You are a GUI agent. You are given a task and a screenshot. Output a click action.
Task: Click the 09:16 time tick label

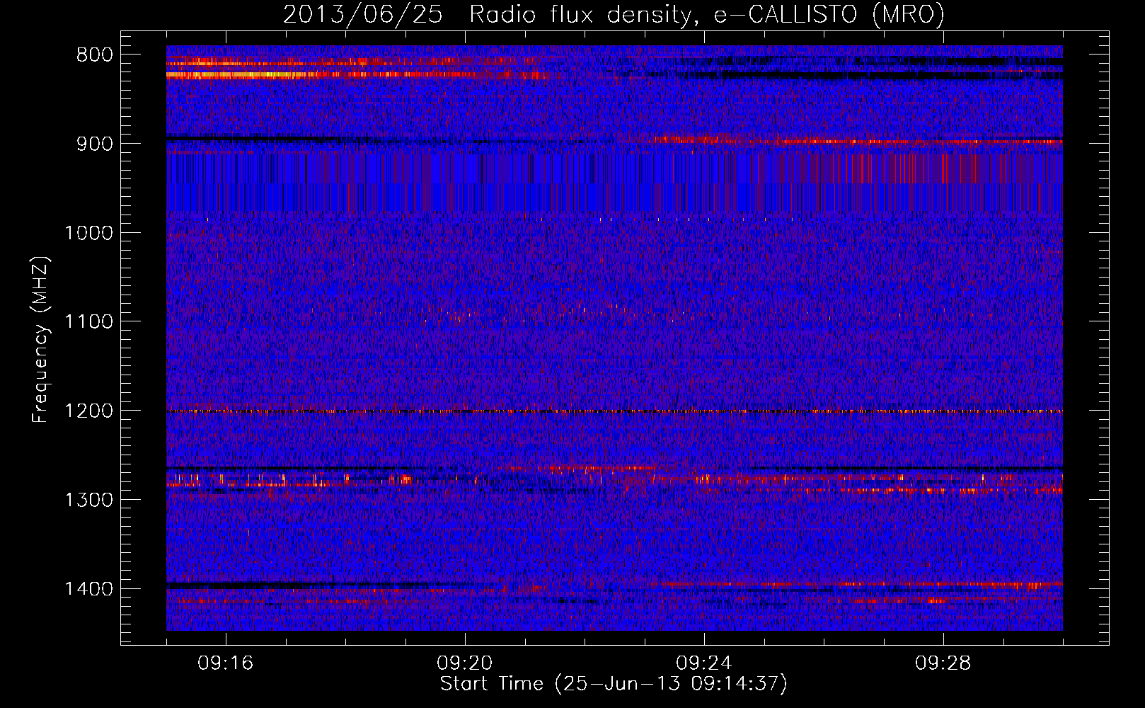click(x=226, y=663)
